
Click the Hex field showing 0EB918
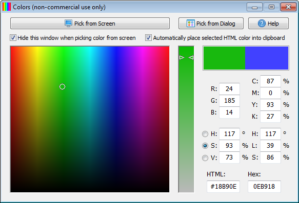tap(264, 187)
